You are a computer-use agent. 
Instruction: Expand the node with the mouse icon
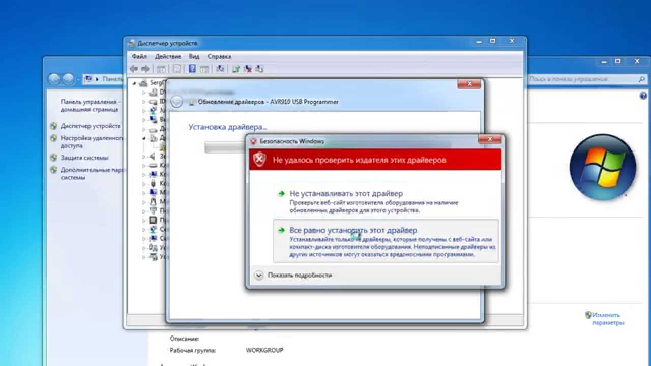pos(143,201)
